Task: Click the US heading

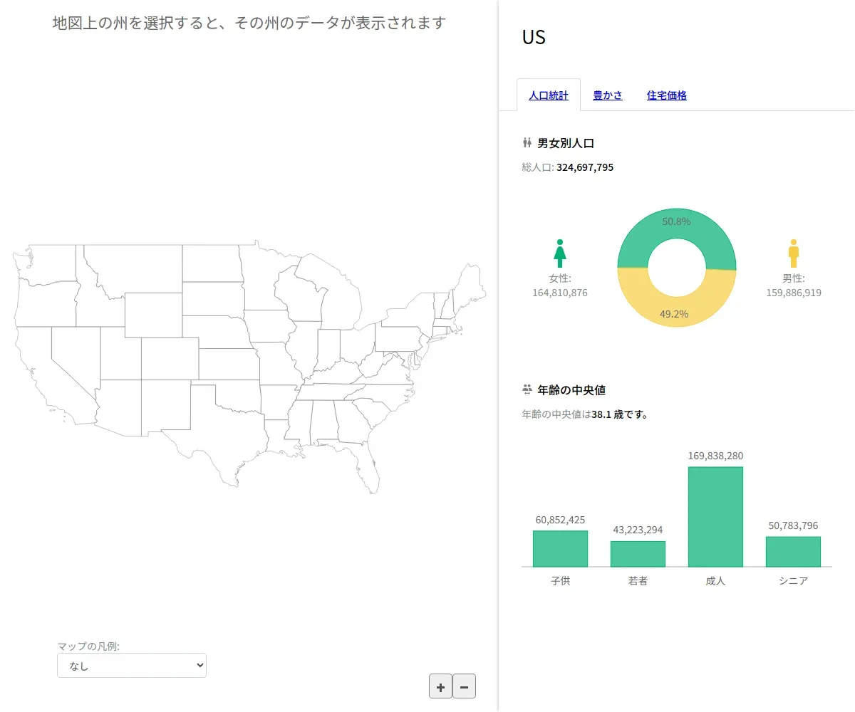Action: click(x=534, y=37)
